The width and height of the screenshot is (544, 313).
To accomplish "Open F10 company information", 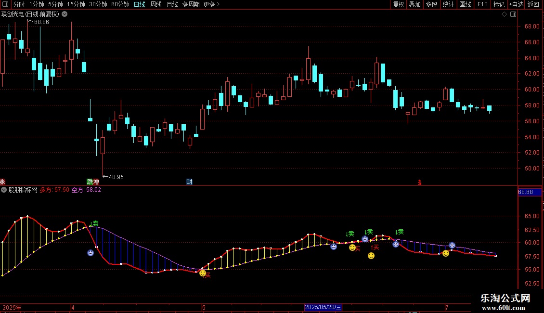I will click(482, 4).
